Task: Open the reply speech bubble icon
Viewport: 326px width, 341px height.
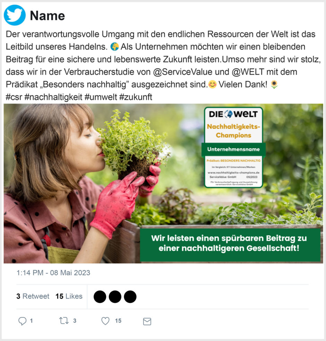Action: pyautogui.click(x=22, y=321)
